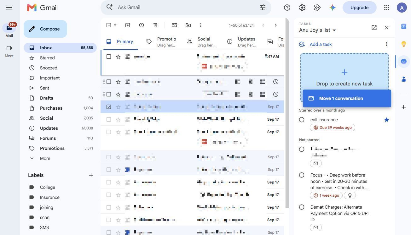Click the Gemini sparkle icon
411x235 pixels.
333,8
